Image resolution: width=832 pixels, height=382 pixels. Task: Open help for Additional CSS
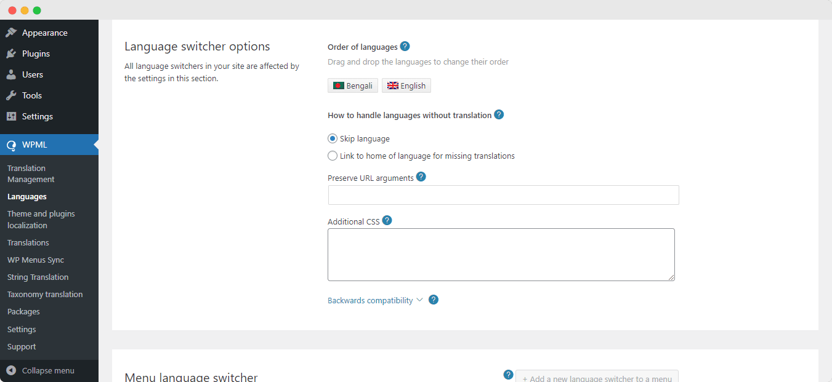[387, 220]
